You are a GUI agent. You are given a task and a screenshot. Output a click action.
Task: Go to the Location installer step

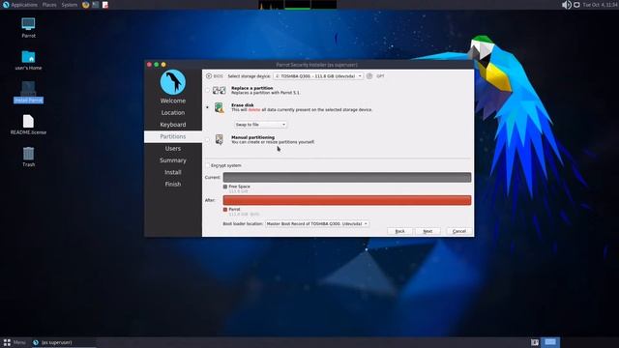173,112
